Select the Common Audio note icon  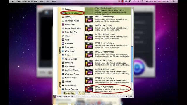[x=63, y=21]
